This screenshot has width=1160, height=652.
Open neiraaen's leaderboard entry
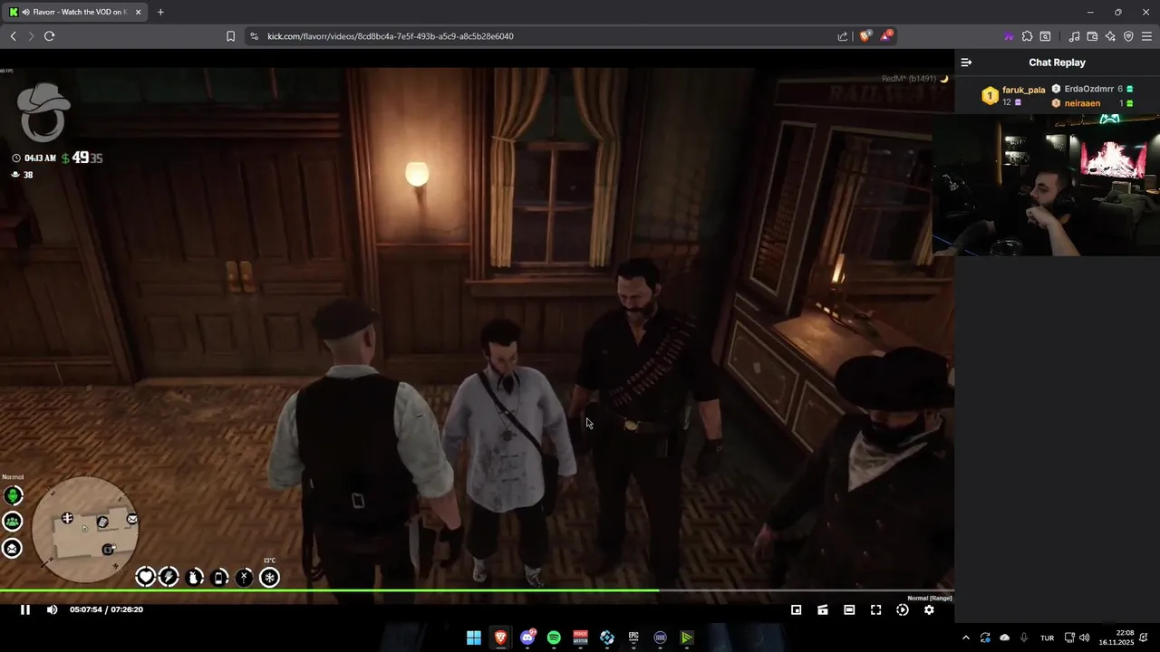tap(1092, 103)
